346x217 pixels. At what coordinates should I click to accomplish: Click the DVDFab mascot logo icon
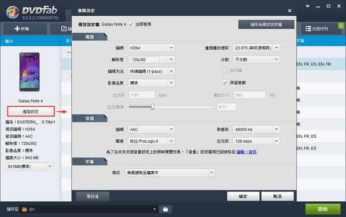pyautogui.click(x=13, y=12)
